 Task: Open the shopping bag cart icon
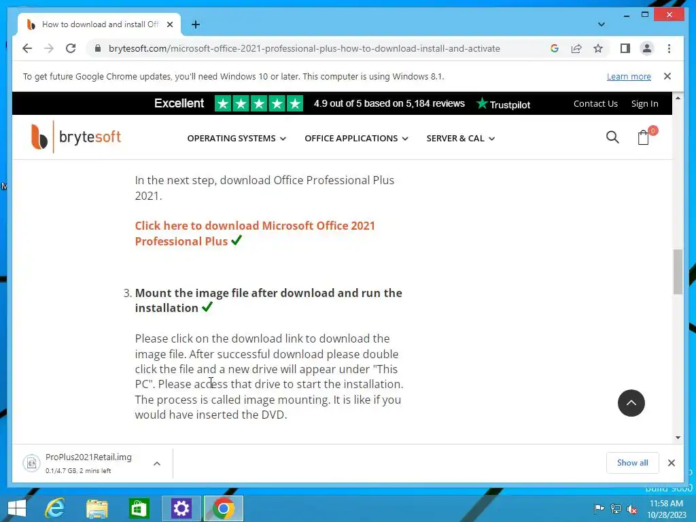[x=644, y=137]
